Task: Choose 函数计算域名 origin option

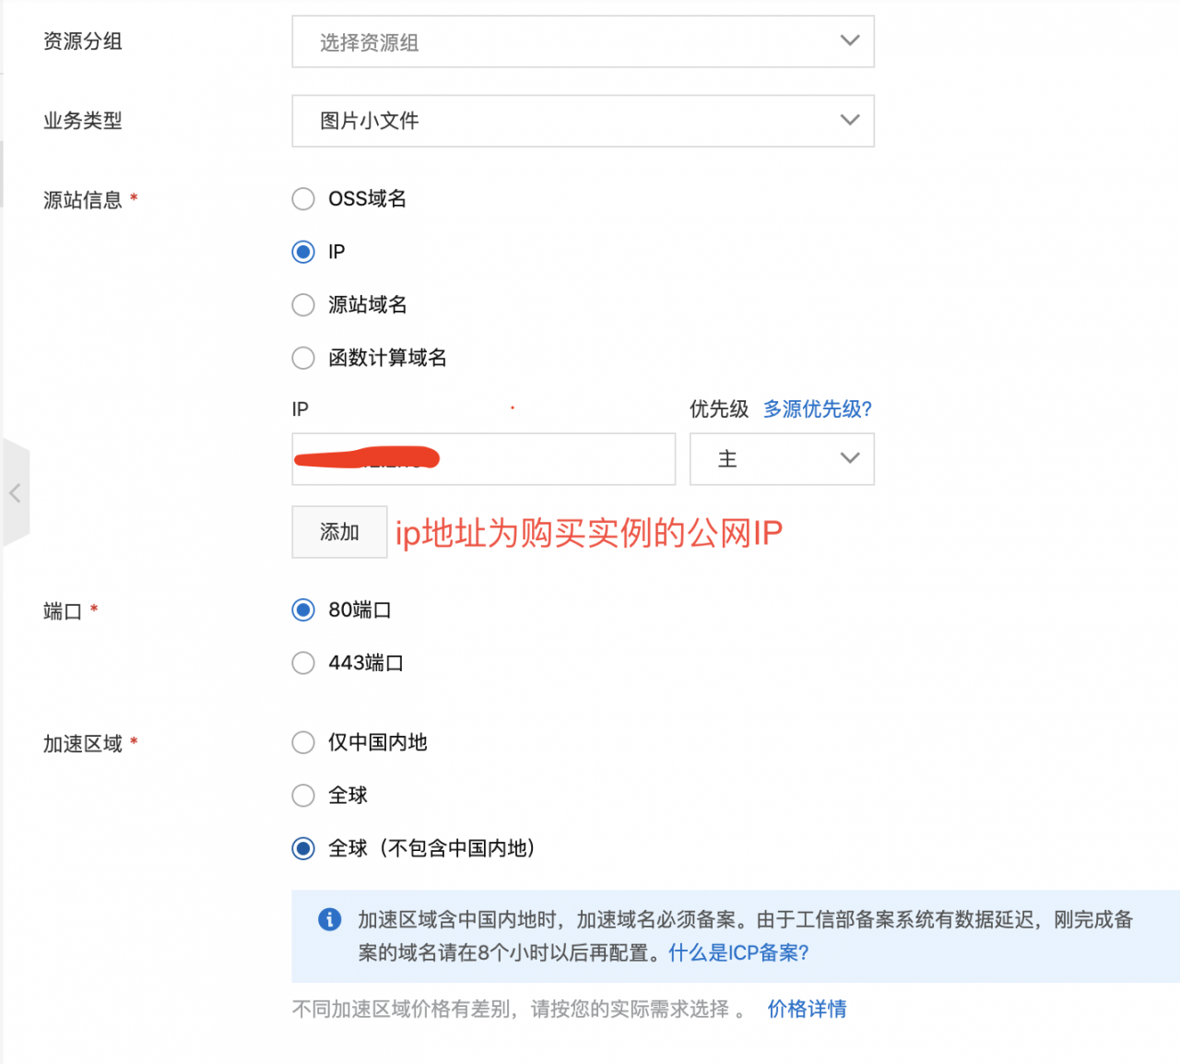Action: click(303, 358)
